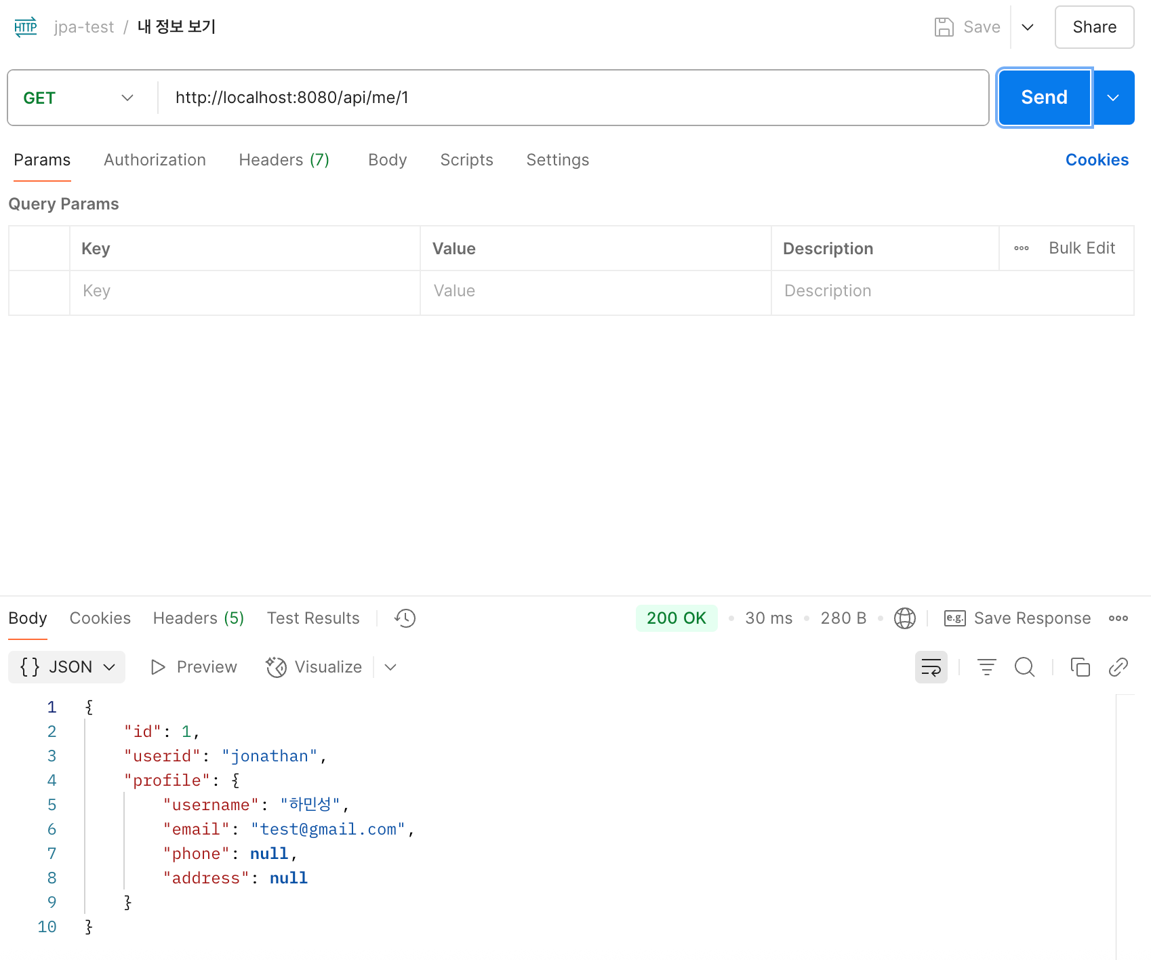
Task: Open the Authorization tab
Action: [x=155, y=160]
